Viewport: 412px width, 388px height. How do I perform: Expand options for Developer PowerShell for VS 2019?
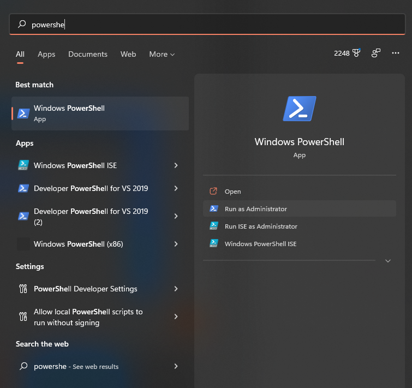[176, 188]
